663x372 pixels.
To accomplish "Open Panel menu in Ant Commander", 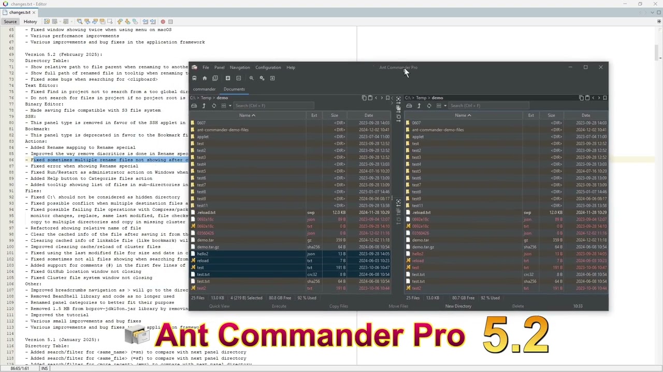I will pos(219,67).
